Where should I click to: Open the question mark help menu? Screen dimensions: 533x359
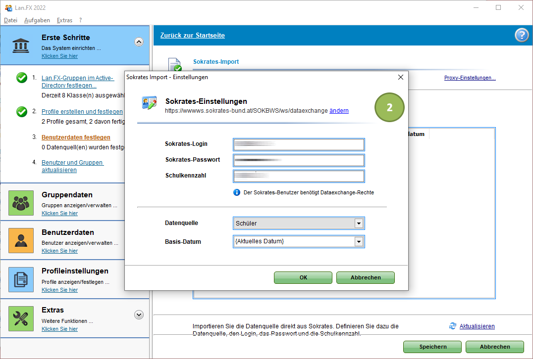(81, 20)
